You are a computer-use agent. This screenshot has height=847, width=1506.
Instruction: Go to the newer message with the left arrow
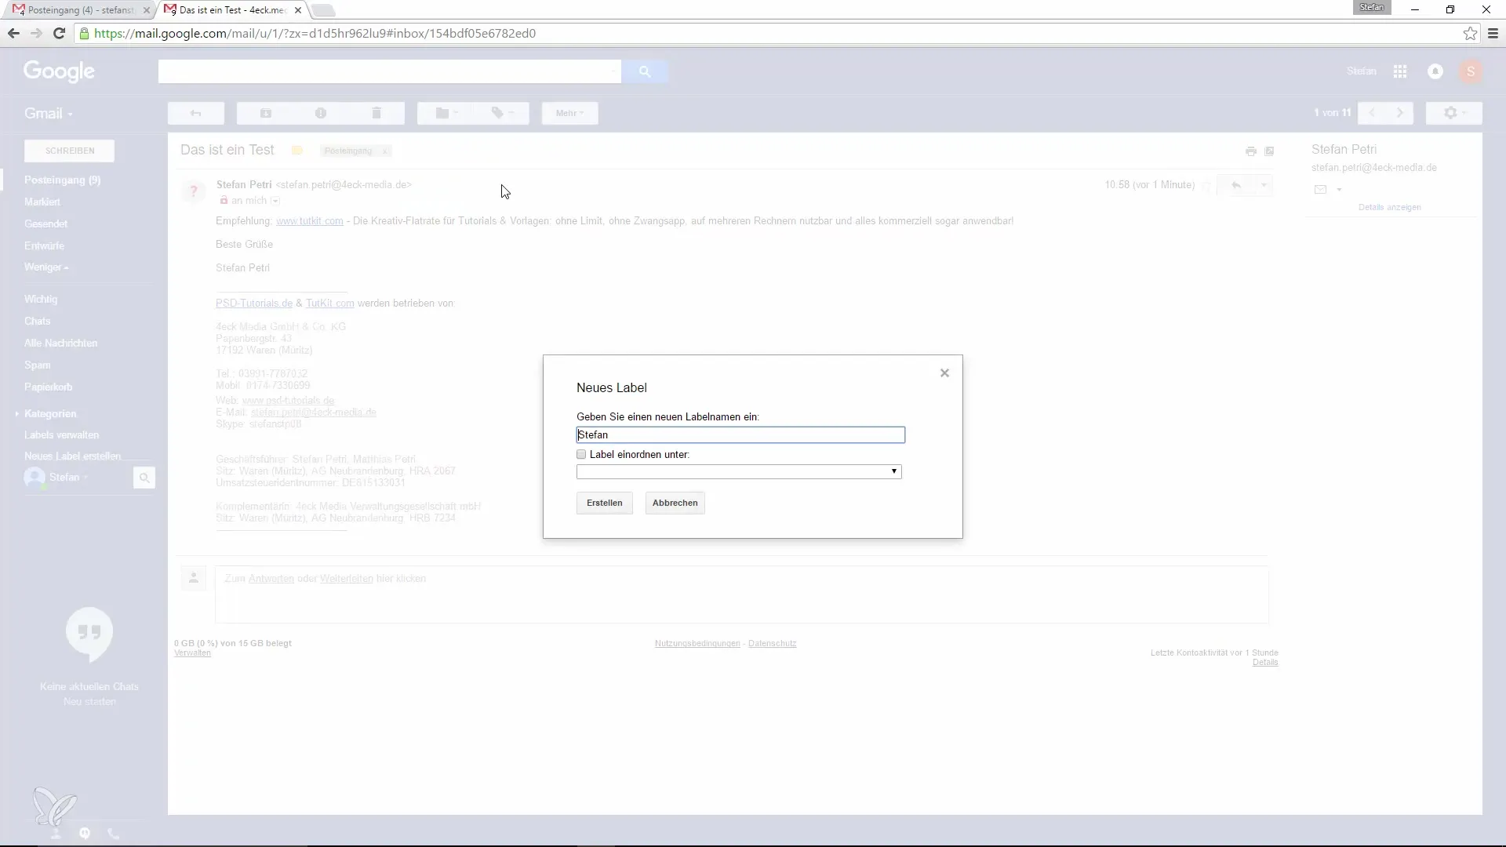pyautogui.click(x=1372, y=113)
